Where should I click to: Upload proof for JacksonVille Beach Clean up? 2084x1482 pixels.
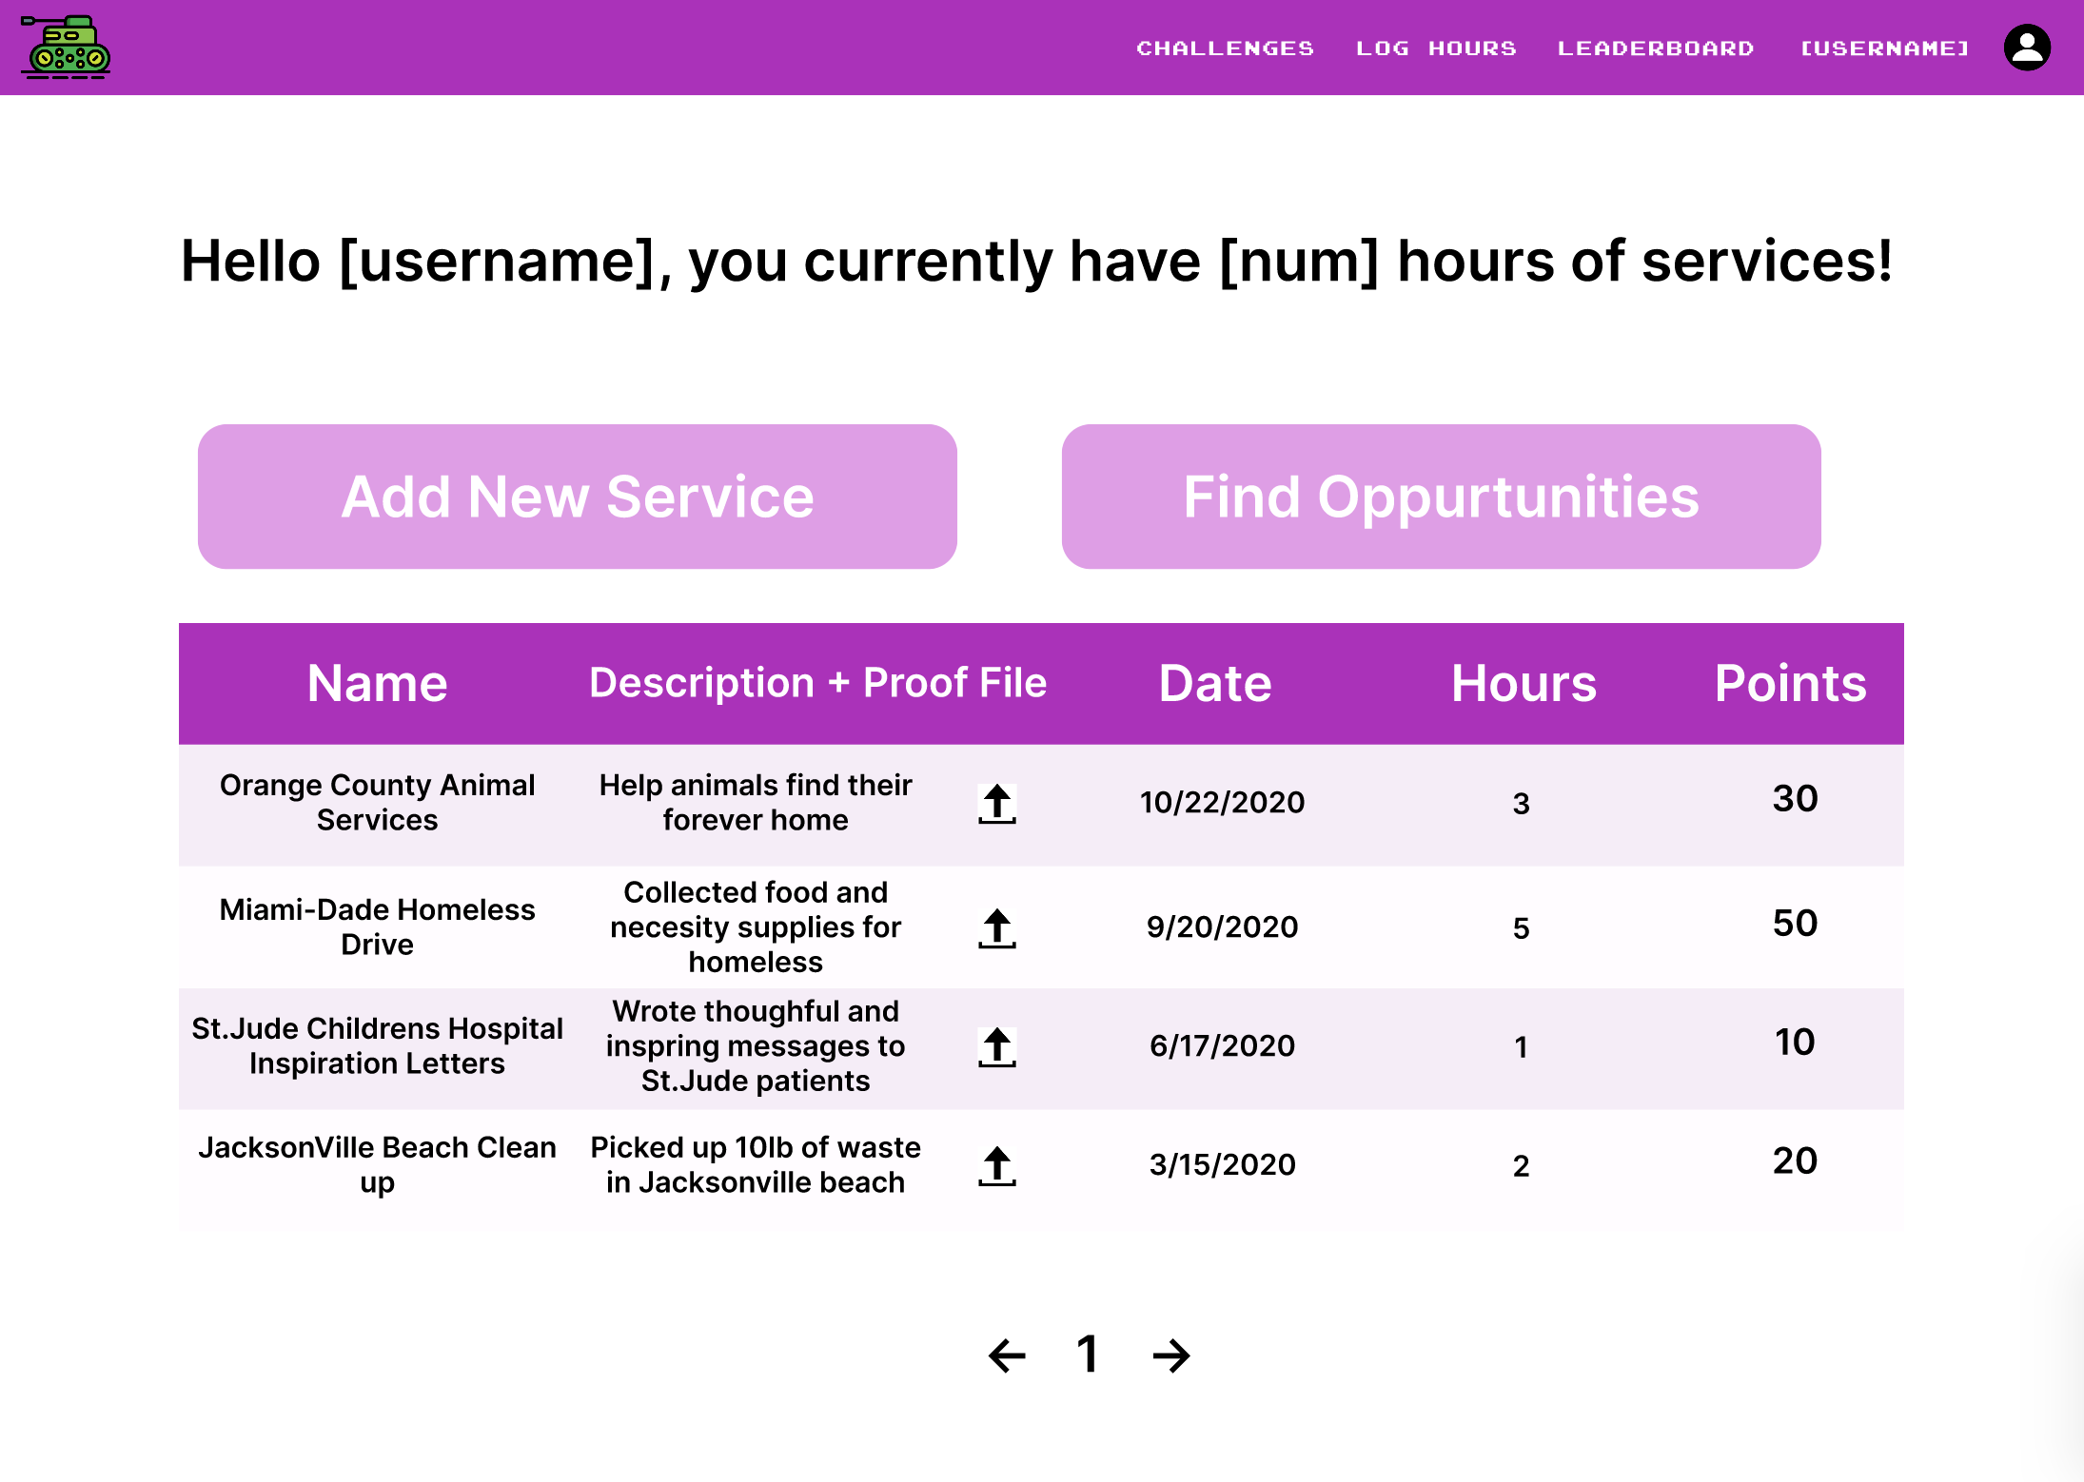996,1166
